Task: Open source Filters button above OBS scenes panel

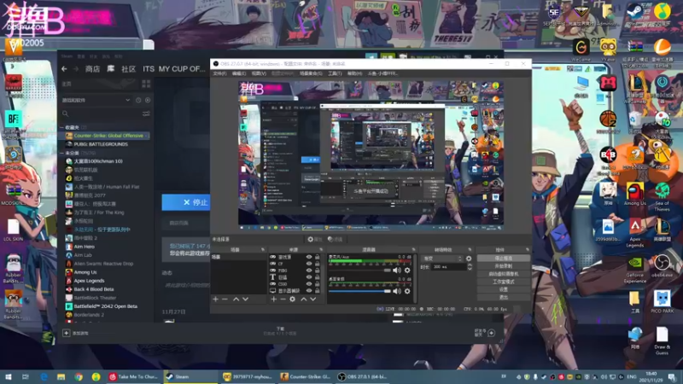Action: (335, 239)
